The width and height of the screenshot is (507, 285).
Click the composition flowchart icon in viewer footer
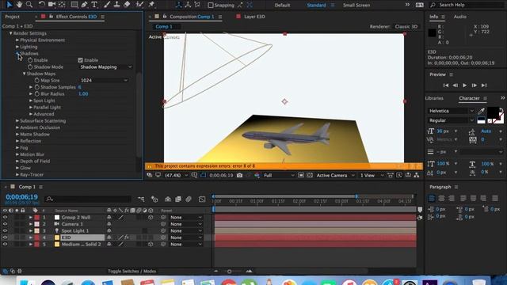417,175
